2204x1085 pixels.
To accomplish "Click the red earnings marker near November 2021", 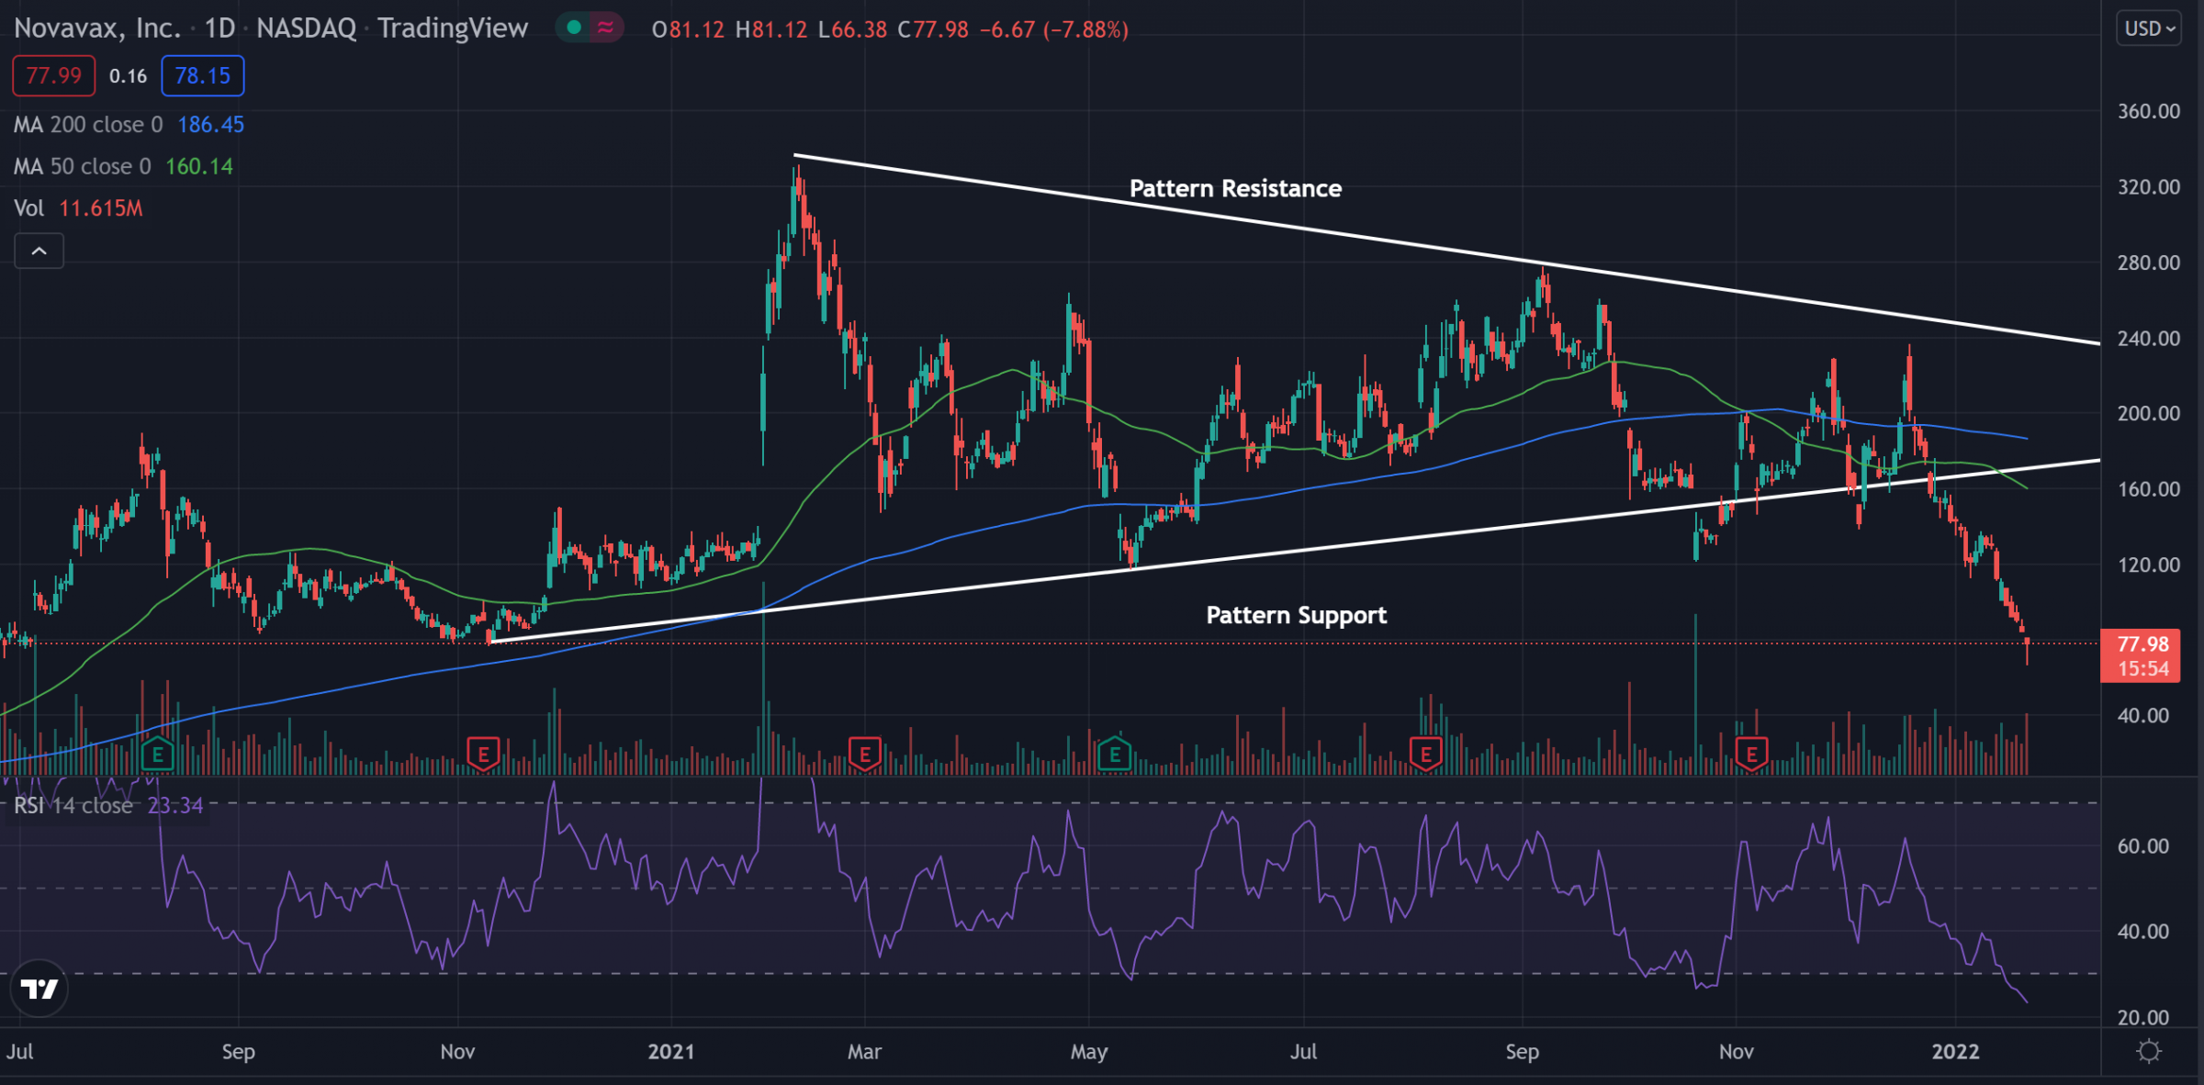I will click(1751, 755).
